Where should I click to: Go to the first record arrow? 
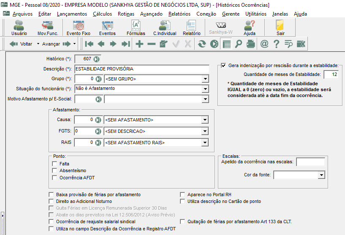pos(89,44)
